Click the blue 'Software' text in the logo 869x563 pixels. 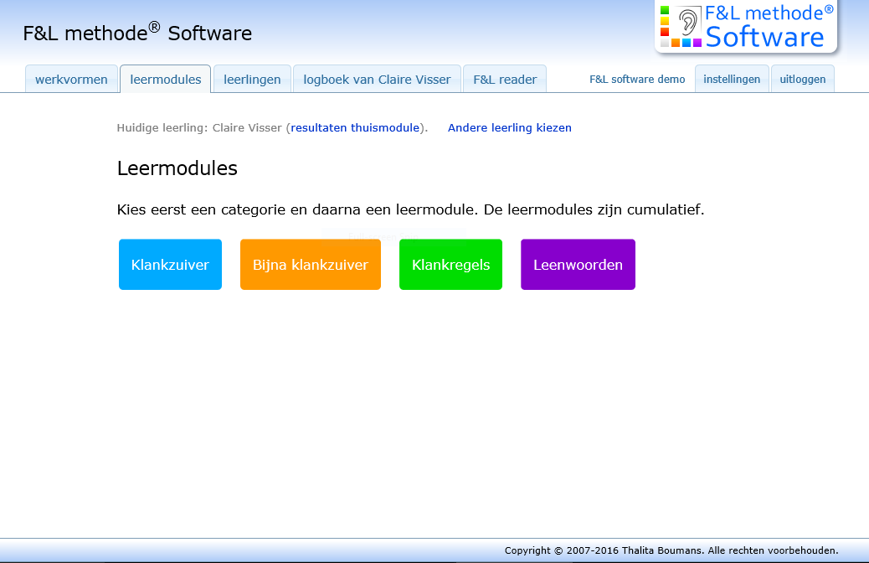point(764,38)
